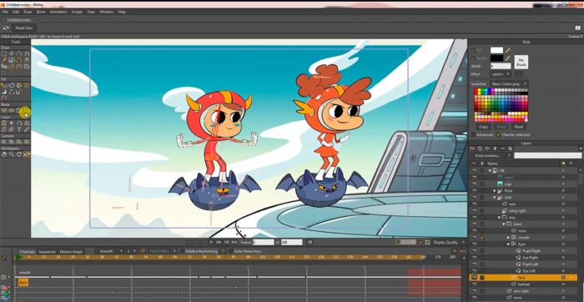
Task: Click the current Frame number field
Action: click(x=263, y=242)
